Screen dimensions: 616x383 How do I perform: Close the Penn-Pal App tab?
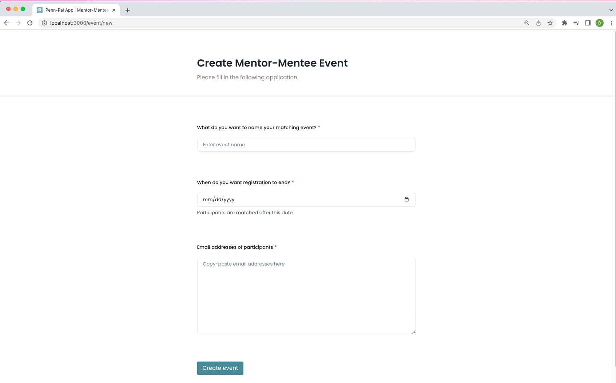[x=114, y=10]
